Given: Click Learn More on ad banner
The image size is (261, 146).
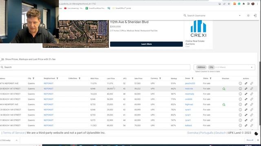Looking at the screenshot, I should [x=146, y=44].
